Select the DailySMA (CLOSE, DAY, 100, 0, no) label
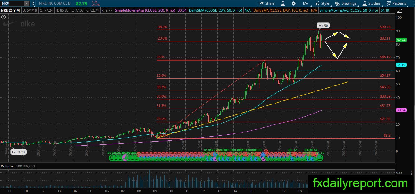The image size is (415, 194). coord(281,10)
